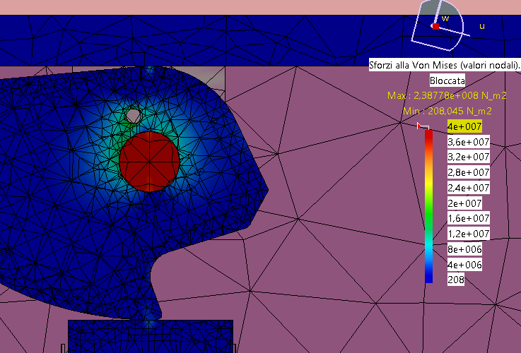The width and height of the screenshot is (521, 353).
Task: Click the compass red origin point
Action: (x=435, y=26)
